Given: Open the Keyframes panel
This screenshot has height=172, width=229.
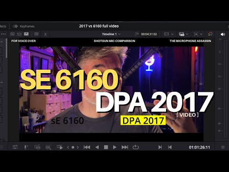Looking at the screenshot, I should [x=24, y=26].
